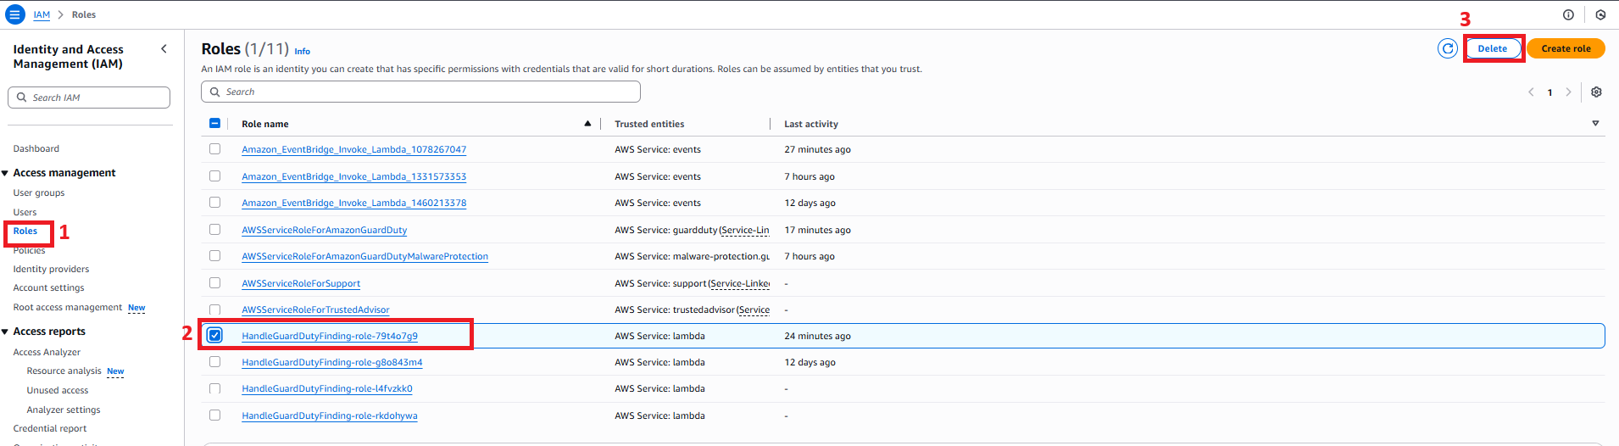Open Roles in the sidebar
1619x446 pixels.
[x=25, y=231]
